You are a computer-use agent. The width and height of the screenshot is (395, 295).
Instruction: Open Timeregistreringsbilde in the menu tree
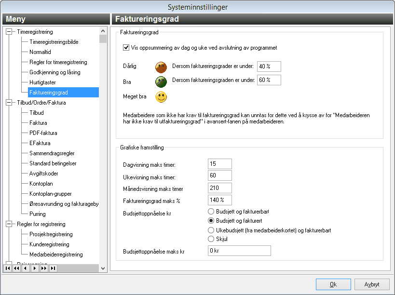pyautogui.click(x=54, y=42)
